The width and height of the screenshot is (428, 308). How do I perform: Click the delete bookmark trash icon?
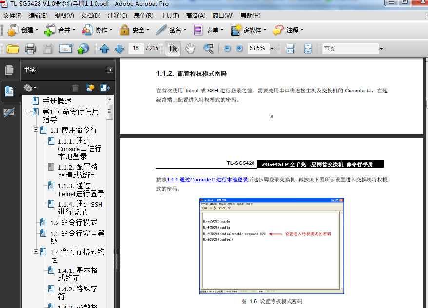pos(76,88)
